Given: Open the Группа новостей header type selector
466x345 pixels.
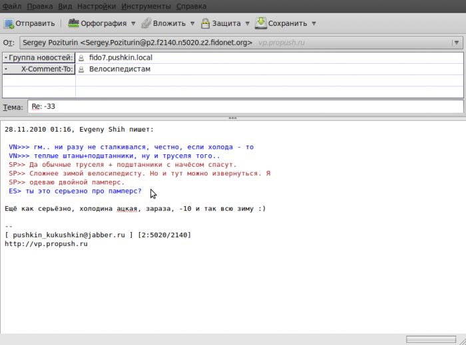Looking at the screenshot, I should pos(39,58).
